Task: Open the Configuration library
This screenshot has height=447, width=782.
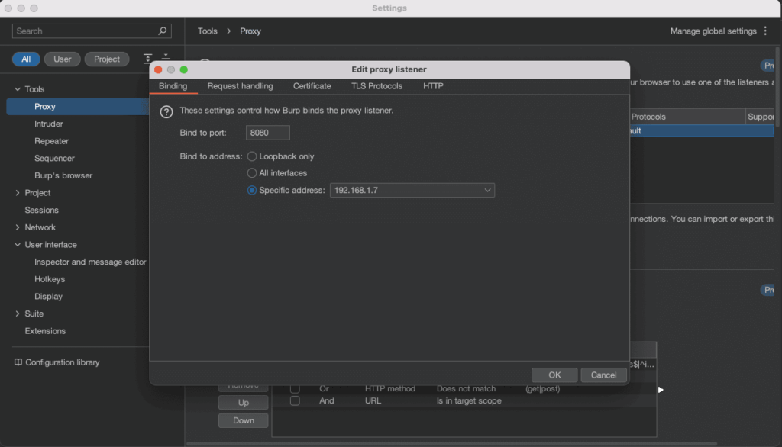Action: pyautogui.click(x=63, y=362)
